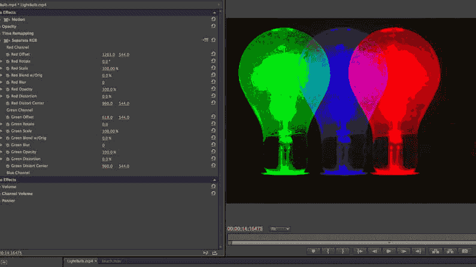Switch to the LightBulb.mp4 tab
476x267 pixels.
pyautogui.click(x=80, y=261)
